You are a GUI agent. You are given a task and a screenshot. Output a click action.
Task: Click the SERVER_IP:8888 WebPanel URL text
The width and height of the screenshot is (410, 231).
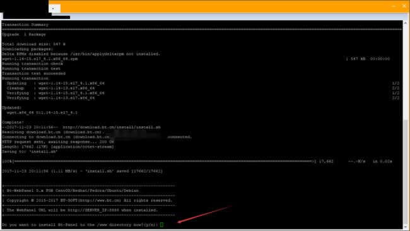pyautogui.click(x=93, y=210)
